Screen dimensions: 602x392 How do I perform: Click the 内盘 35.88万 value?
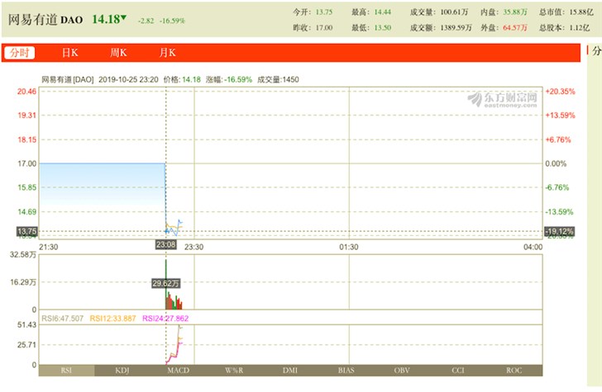coord(515,12)
